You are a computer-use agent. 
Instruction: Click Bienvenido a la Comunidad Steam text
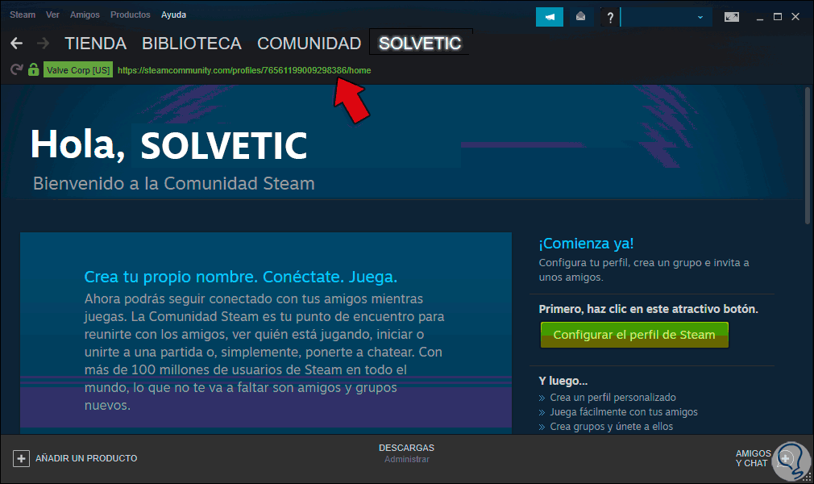coord(174,183)
